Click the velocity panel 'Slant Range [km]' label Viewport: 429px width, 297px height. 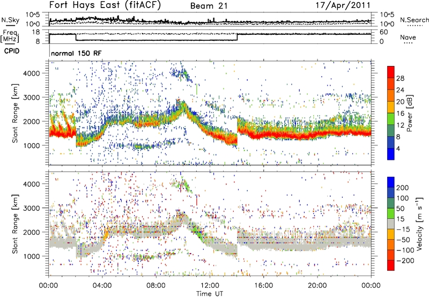pyautogui.click(x=15, y=224)
